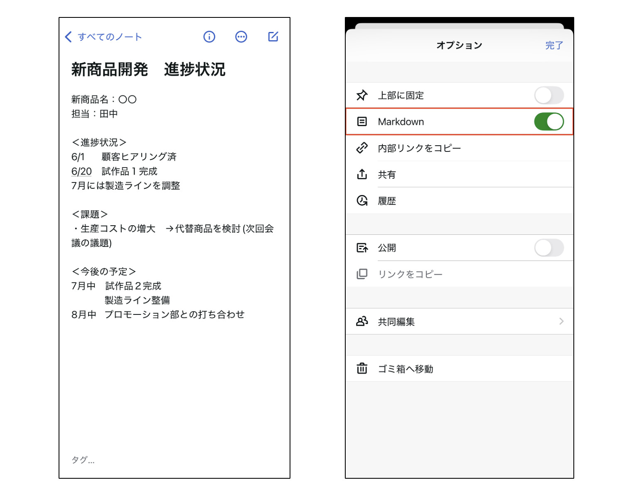Tap the 完了 button to finish
Screen dimensions: 622x492
(x=554, y=46)
